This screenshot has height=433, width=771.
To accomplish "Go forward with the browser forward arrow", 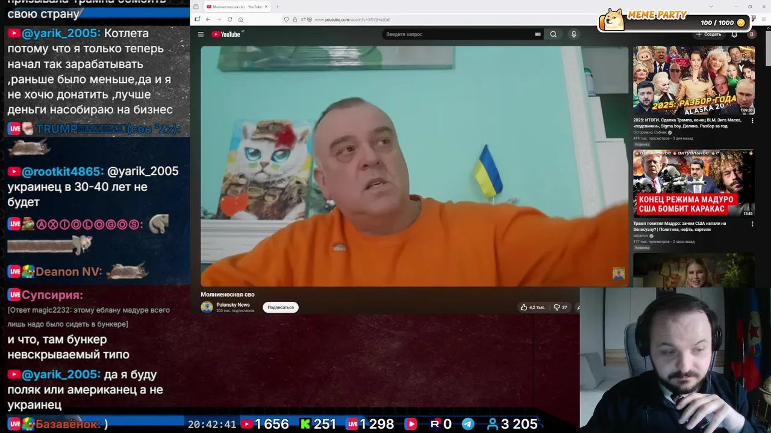I will point(219,19).
